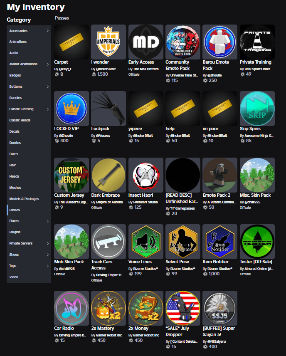Open the Car Radio pass icon
The width and height of the screenshot is (286, 356).
click(x=71, y=308)
